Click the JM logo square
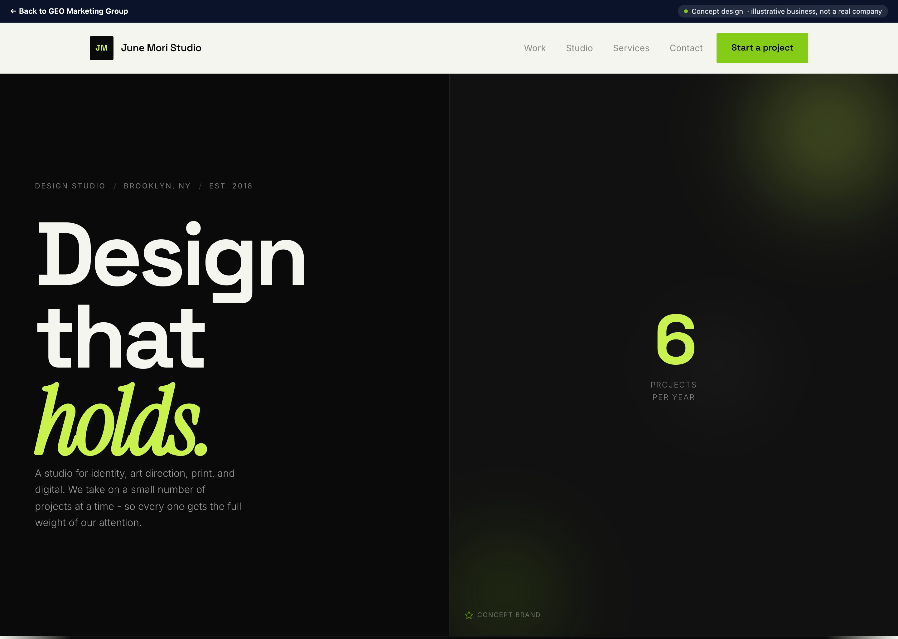The image size is (898, 639). (x=101, y=48)
